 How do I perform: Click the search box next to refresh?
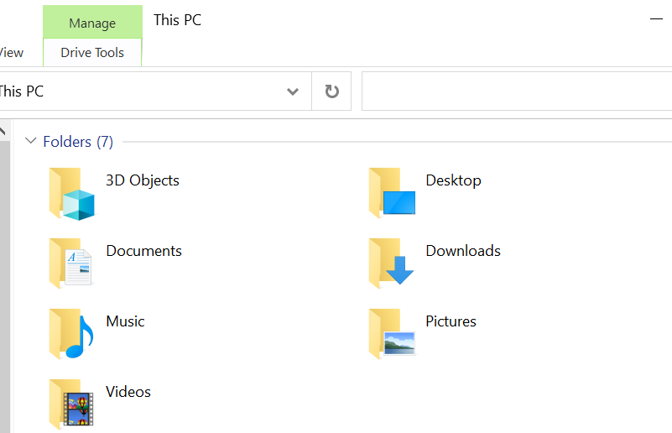(x=516, y=91)
